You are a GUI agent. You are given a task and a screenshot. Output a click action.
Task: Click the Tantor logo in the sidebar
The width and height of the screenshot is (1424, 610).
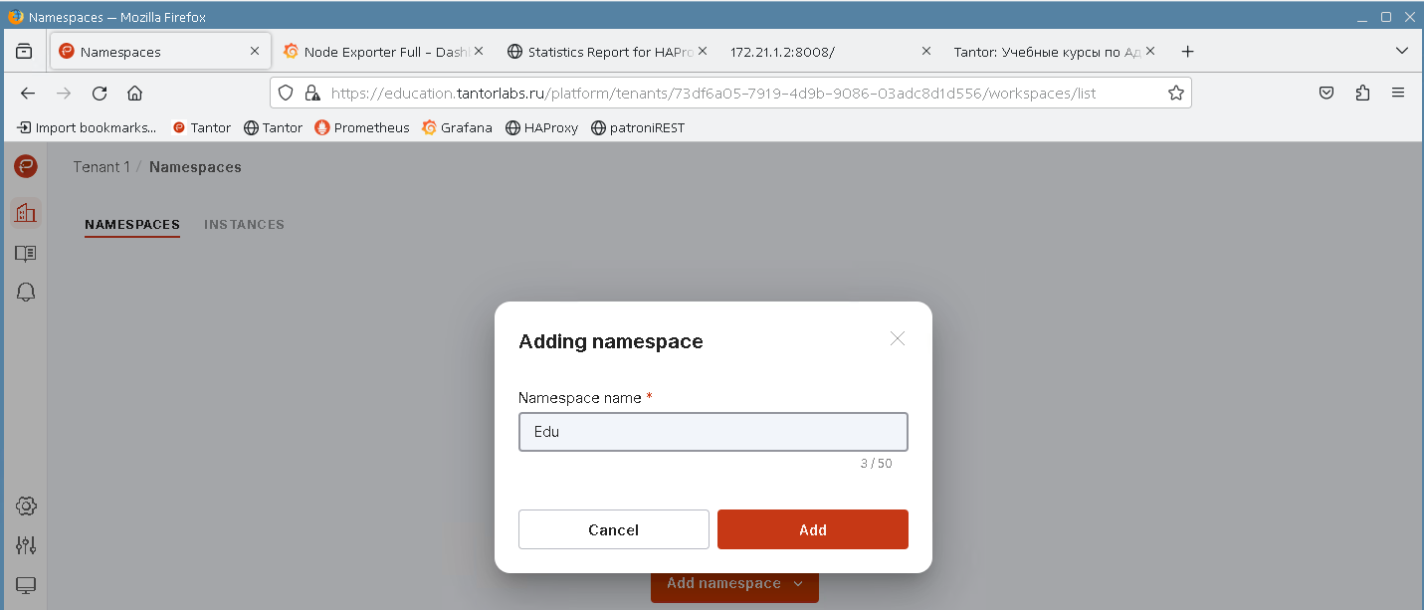tap(26, 167)
